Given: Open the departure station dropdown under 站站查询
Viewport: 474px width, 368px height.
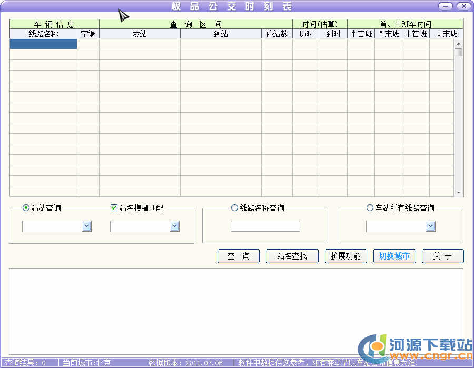Looking at the screenshot, I should [x=87, y=226].
